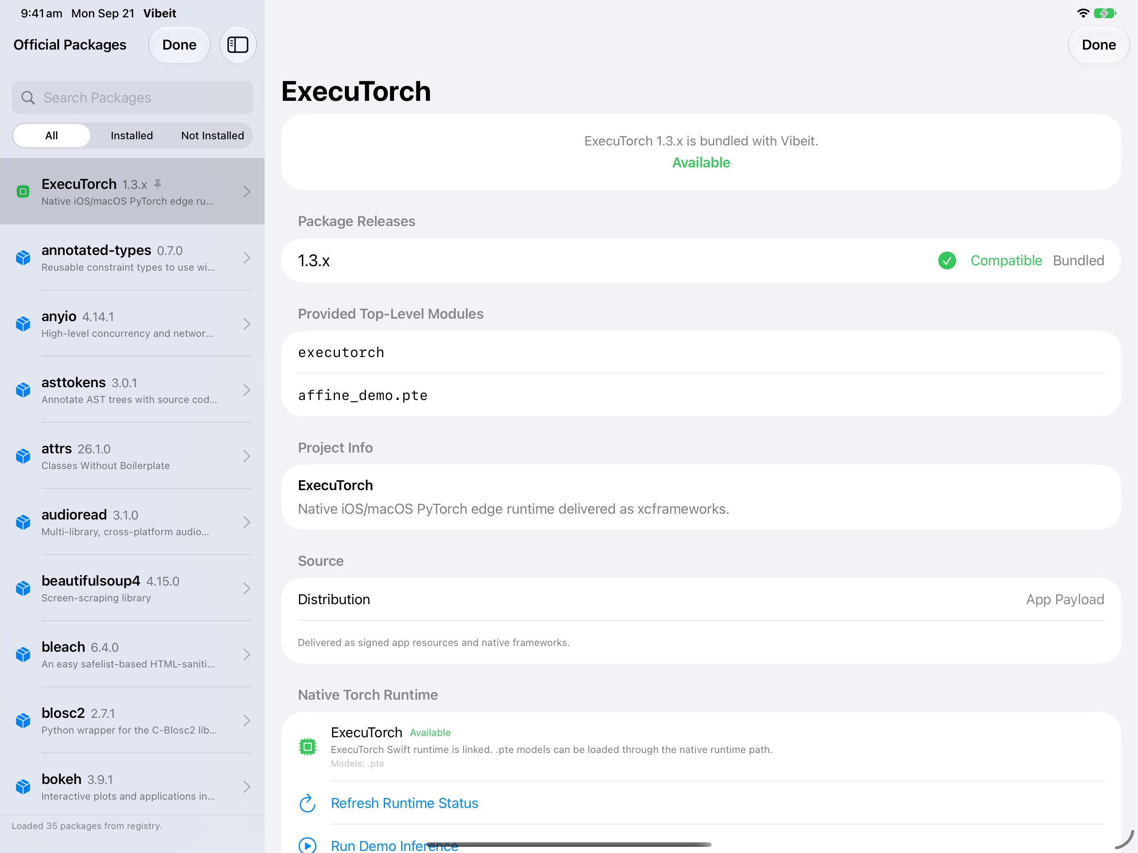Click the asttokens package cube icon
1138x853 pixels.
[23, 390]
